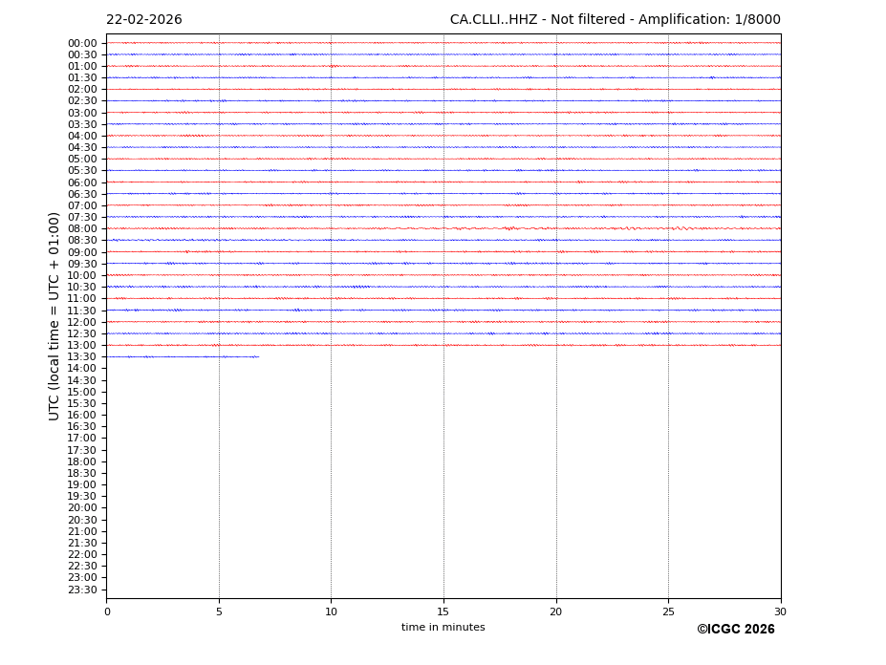Click the vertical UTC local time axis label

pos(55,315)
